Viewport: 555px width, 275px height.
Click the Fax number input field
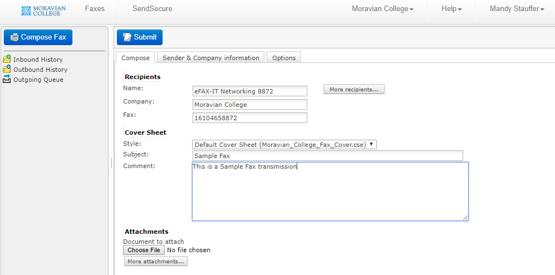pos(250,118)
